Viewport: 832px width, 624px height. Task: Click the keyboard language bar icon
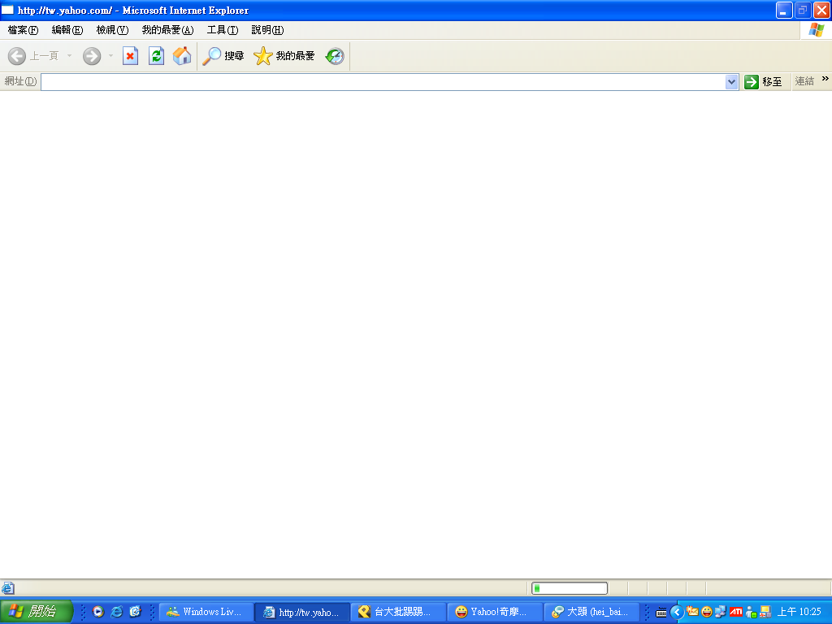(x=661, y=613)
